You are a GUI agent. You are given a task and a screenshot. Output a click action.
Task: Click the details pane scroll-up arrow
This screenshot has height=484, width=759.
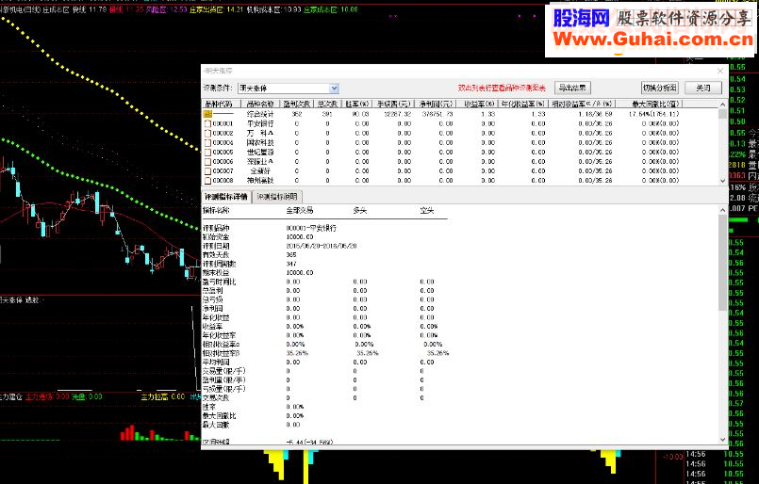tap(722, 210)
